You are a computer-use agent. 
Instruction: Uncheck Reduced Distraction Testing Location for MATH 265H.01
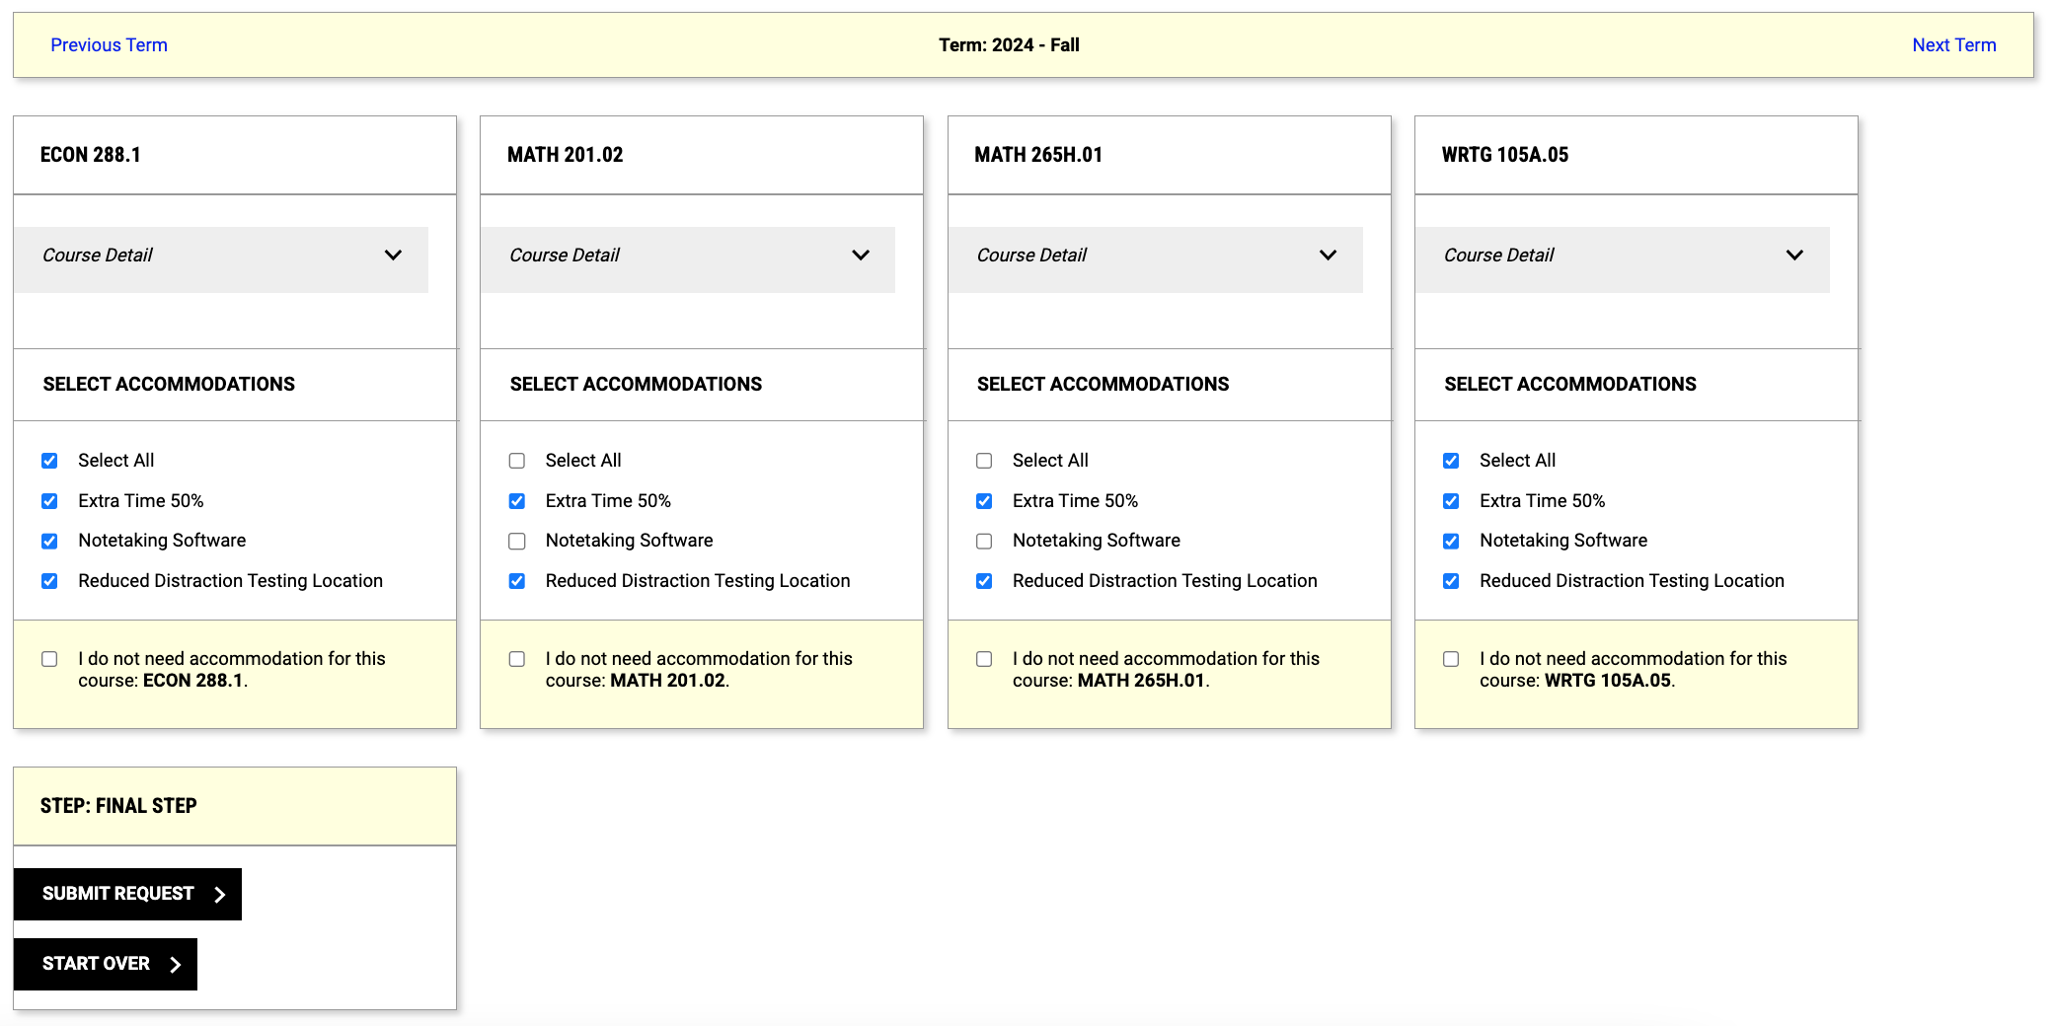[x=984, y=581]
